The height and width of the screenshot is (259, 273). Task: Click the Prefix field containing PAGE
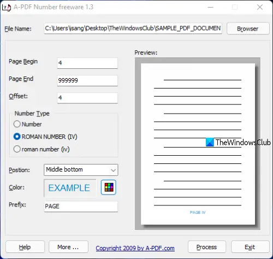81,206
